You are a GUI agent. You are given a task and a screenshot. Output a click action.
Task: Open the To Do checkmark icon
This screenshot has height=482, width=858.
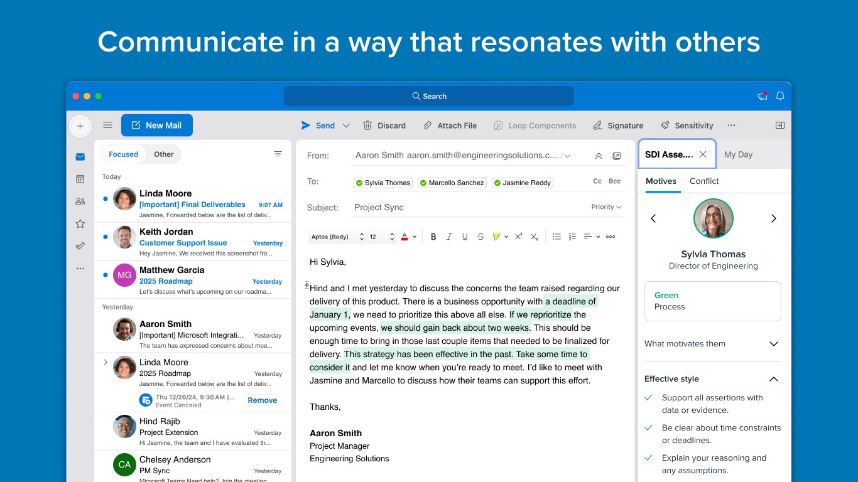pyautogui.click(x=80, y=246)
